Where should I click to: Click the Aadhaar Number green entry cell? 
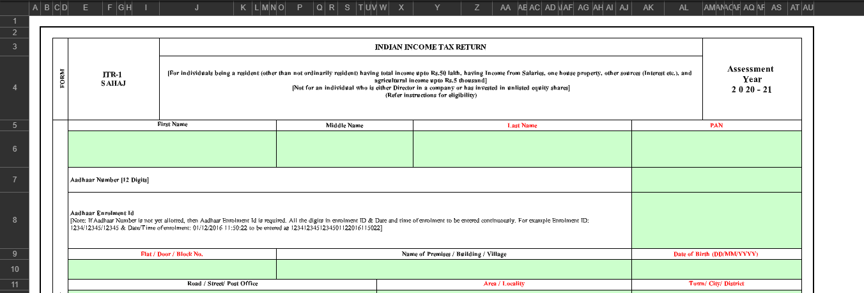click(717, 180)
